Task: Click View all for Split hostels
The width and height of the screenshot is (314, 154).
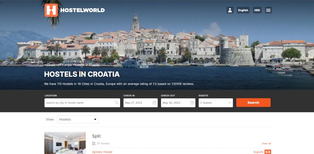Action: 266,143
